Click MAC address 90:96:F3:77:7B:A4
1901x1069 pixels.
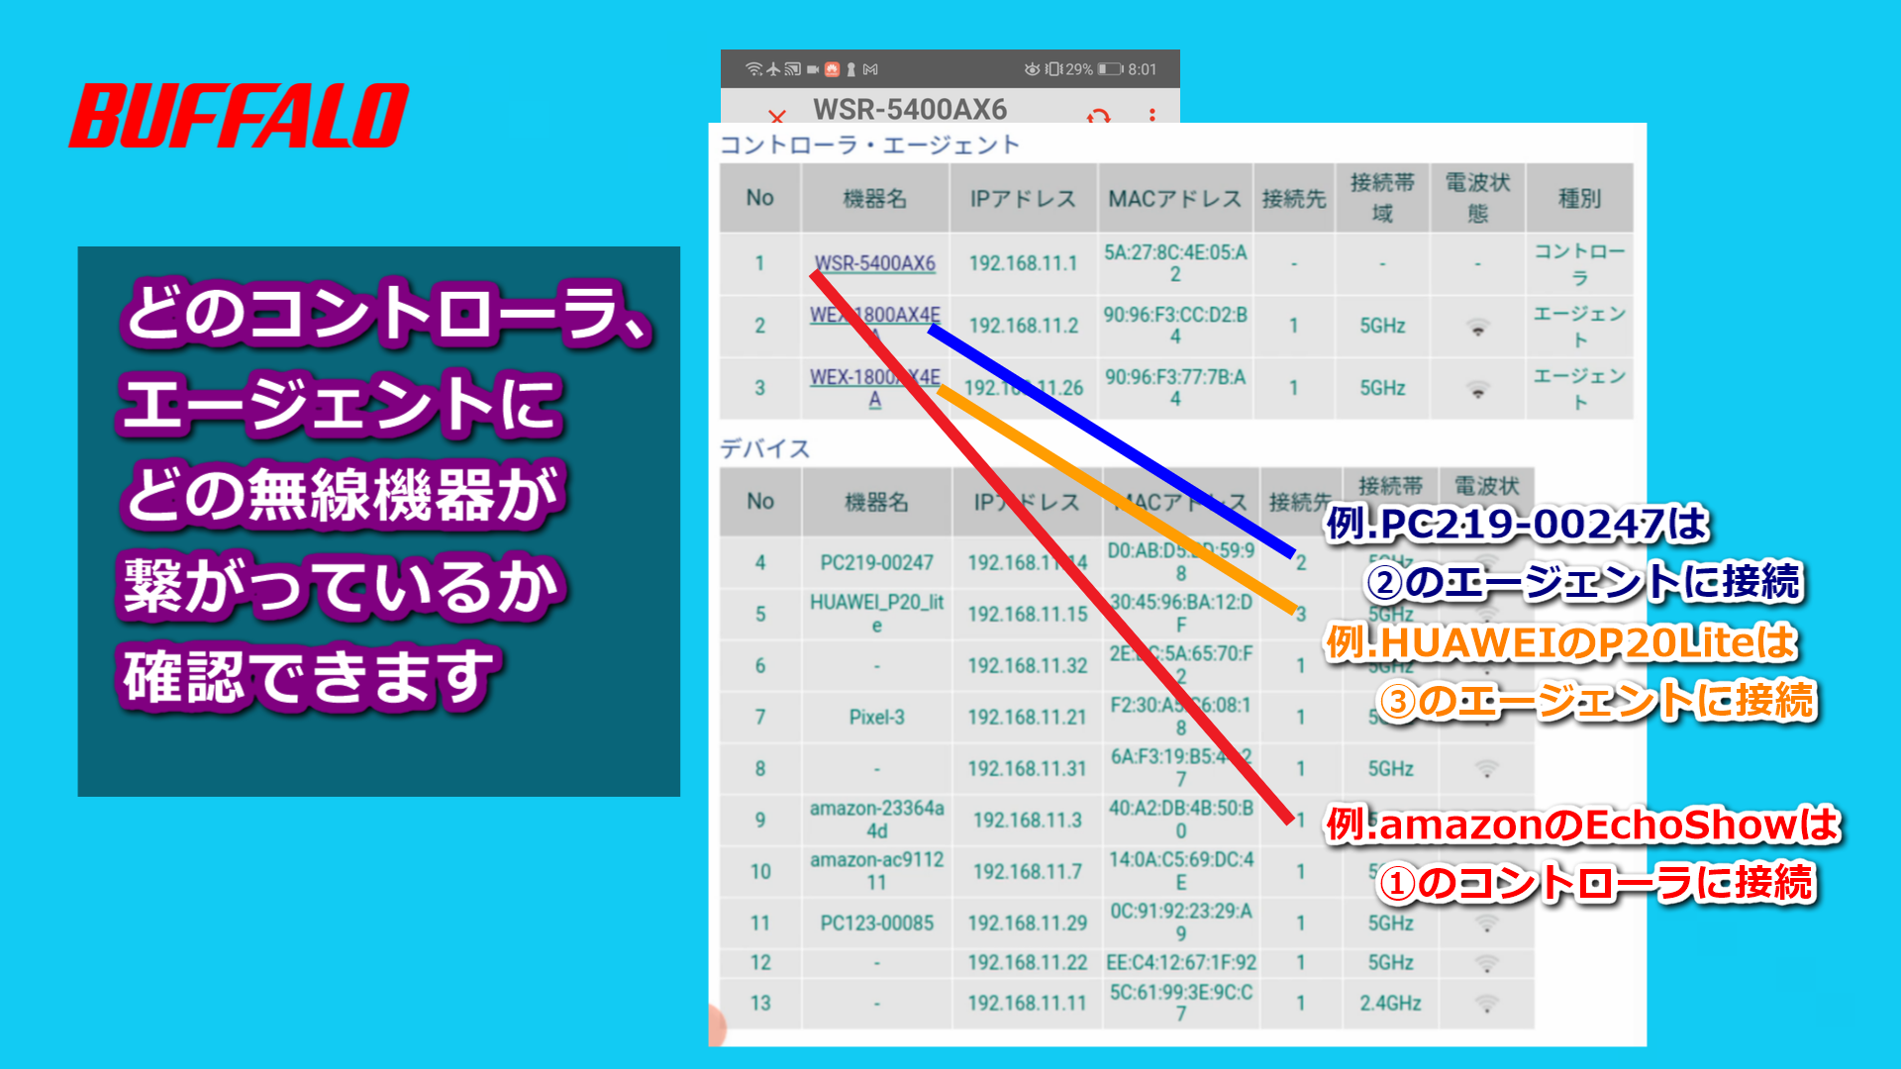click(x=1175, y=388)
